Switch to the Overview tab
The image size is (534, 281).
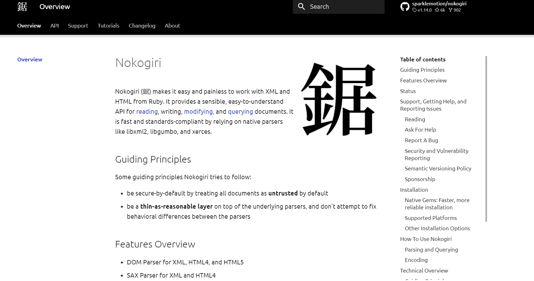[29, 26]
